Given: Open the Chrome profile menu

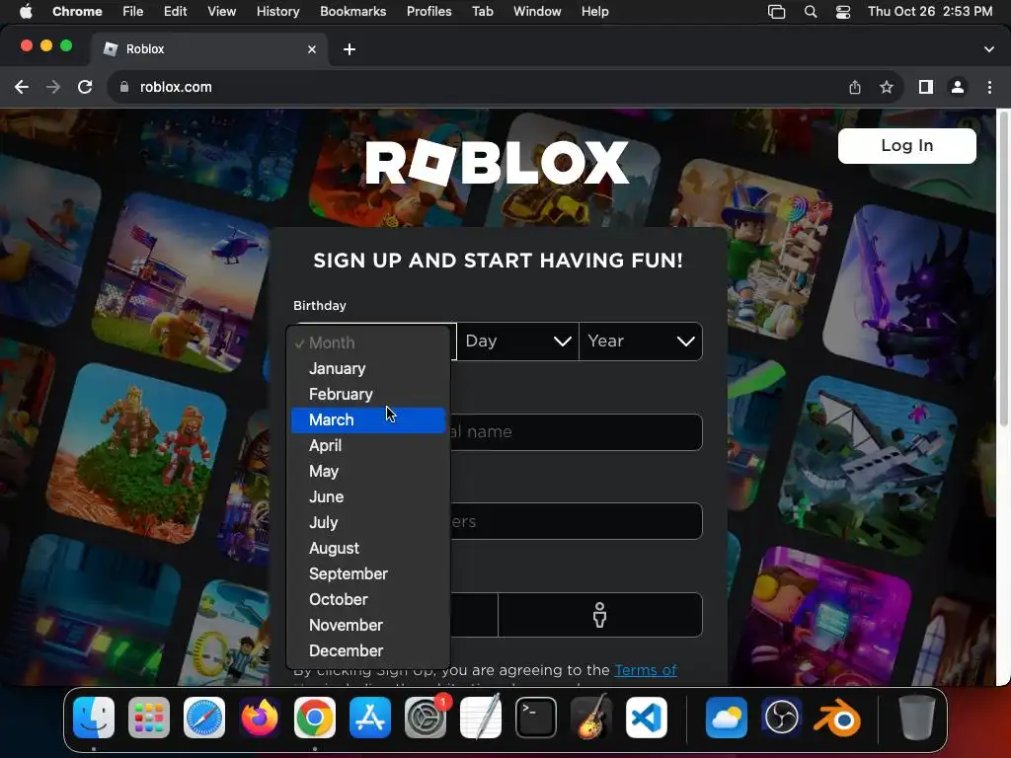Looking at the screenshot, I should click(958, 87).
